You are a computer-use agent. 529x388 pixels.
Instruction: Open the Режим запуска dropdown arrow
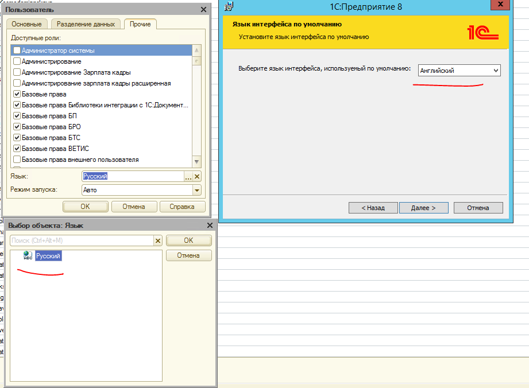[197, 190]
